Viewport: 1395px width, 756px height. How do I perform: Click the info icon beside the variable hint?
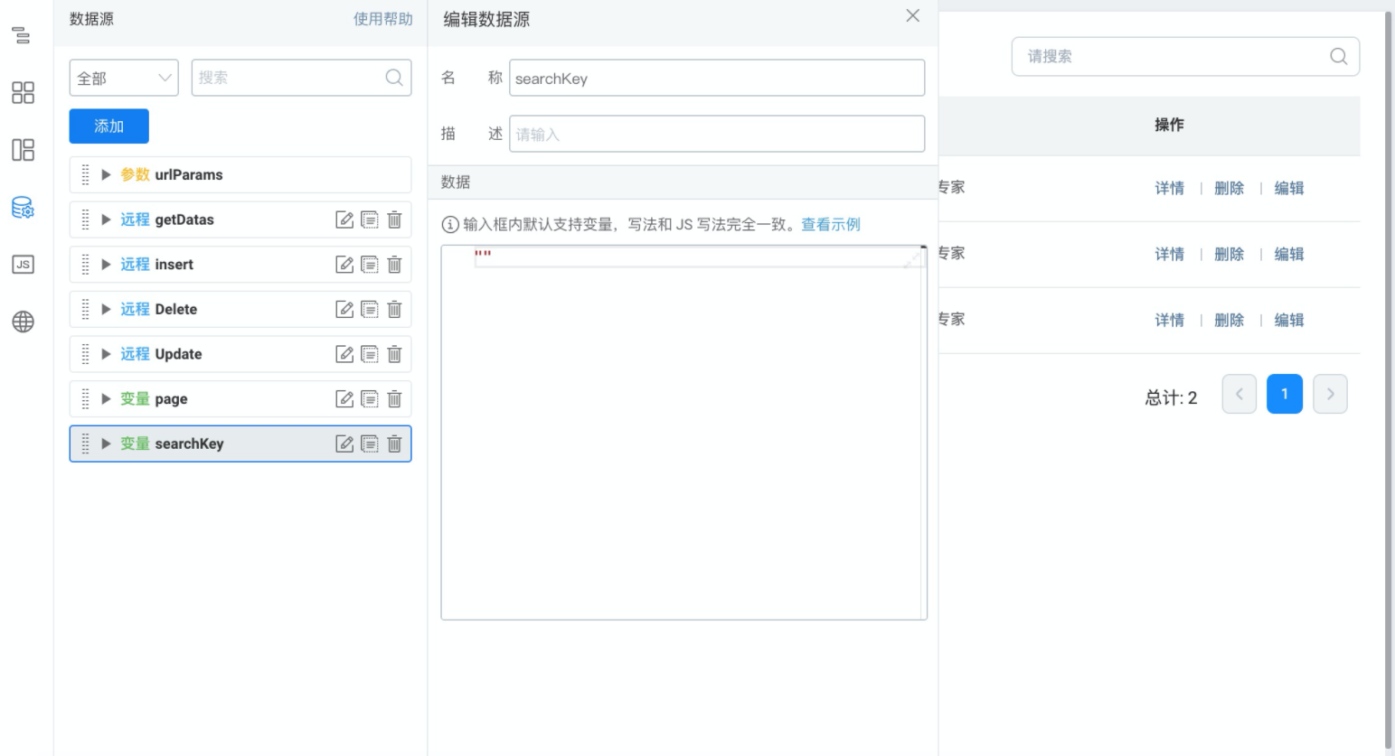tap(449, 225)
